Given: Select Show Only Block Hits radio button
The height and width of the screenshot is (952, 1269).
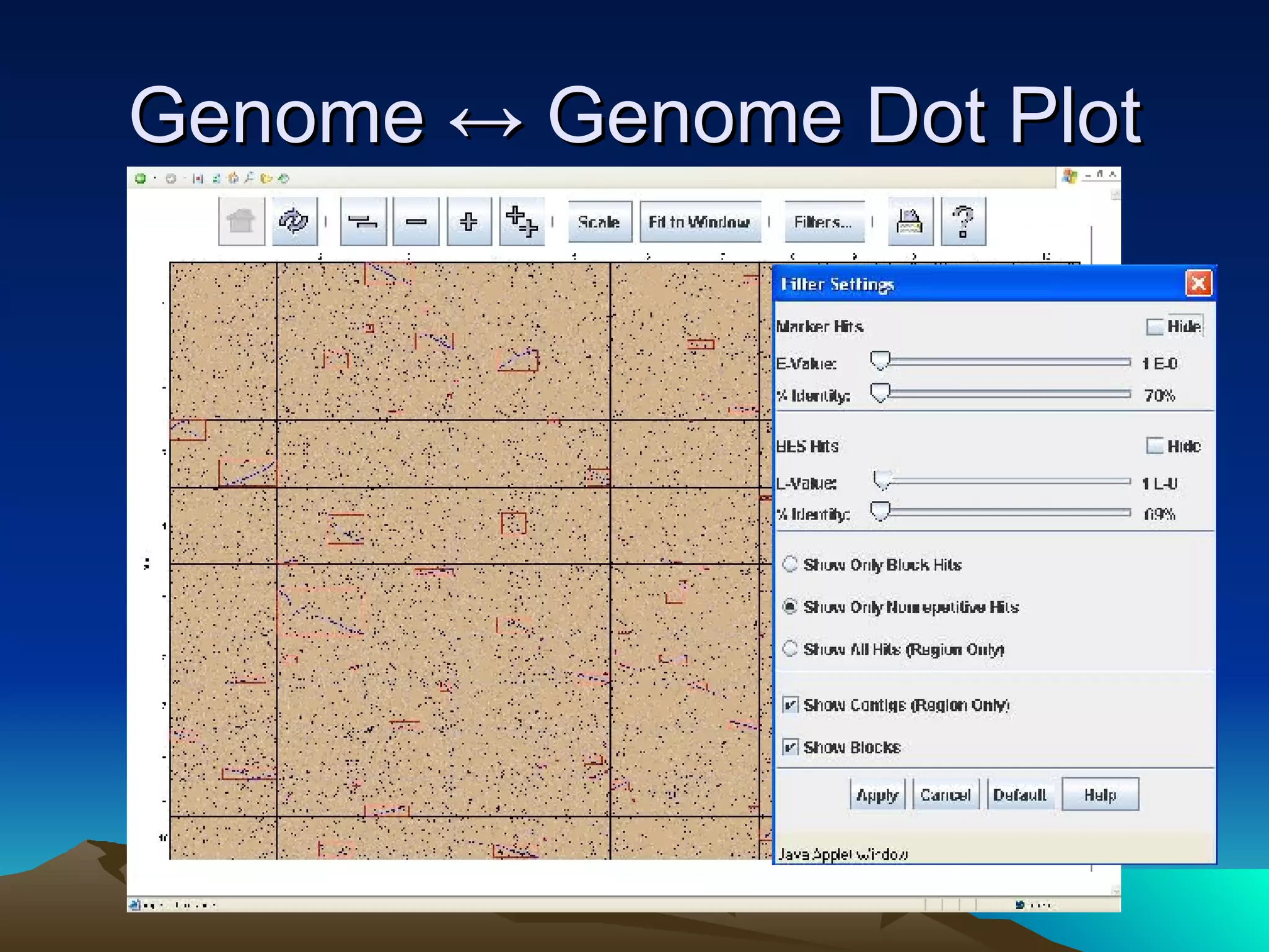Looking at the screenshot, I should (x=790, y=564).
